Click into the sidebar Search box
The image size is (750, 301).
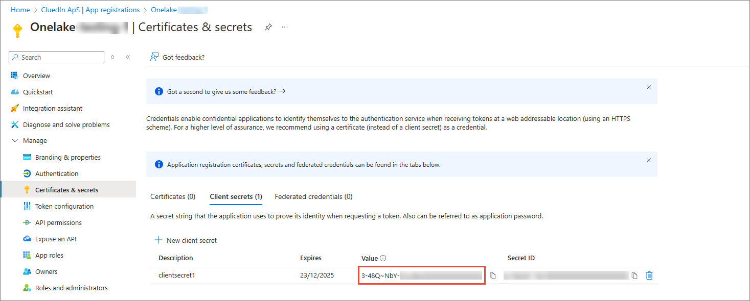coord(56,57)
